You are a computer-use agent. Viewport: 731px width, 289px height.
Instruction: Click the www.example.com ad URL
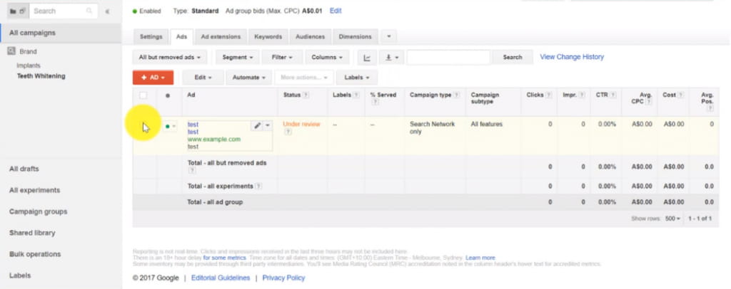[x=214, y=139]
